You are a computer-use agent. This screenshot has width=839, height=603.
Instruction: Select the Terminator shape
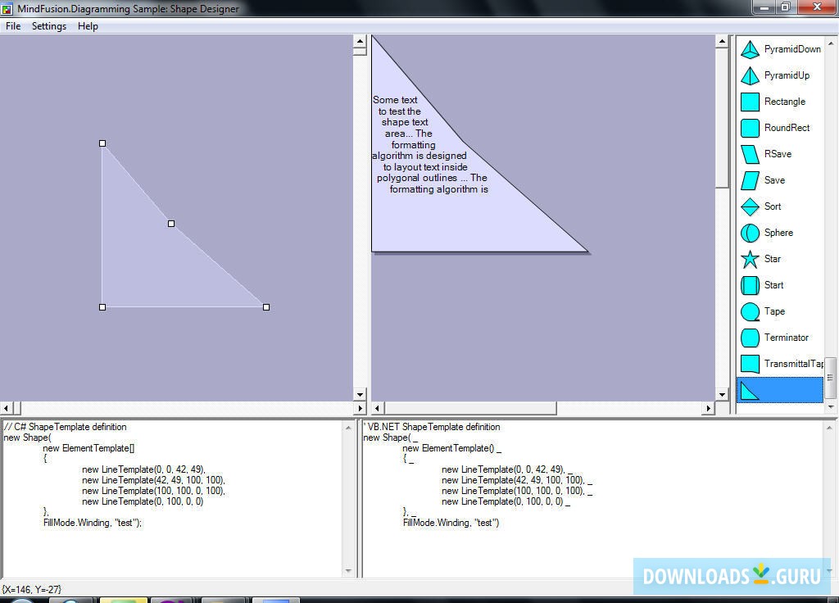778,338
